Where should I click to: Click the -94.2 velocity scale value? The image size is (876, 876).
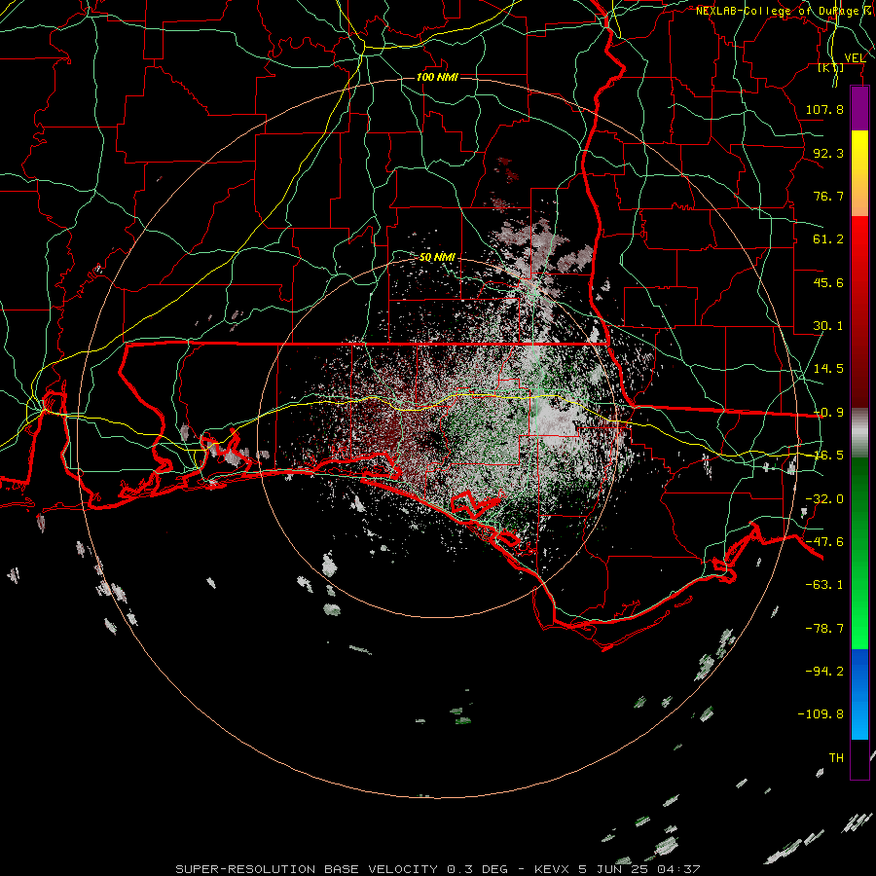(824, 671)
